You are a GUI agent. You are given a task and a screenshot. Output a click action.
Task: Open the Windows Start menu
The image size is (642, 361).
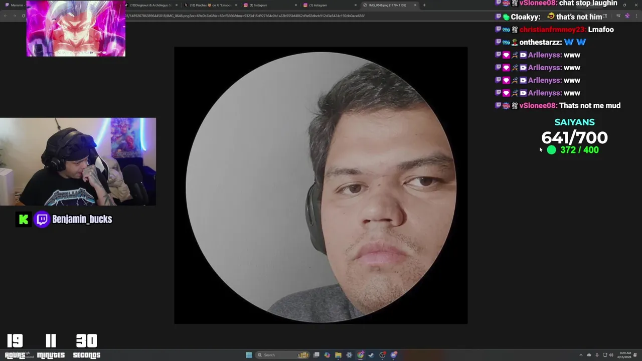click(x=249, y=355)
